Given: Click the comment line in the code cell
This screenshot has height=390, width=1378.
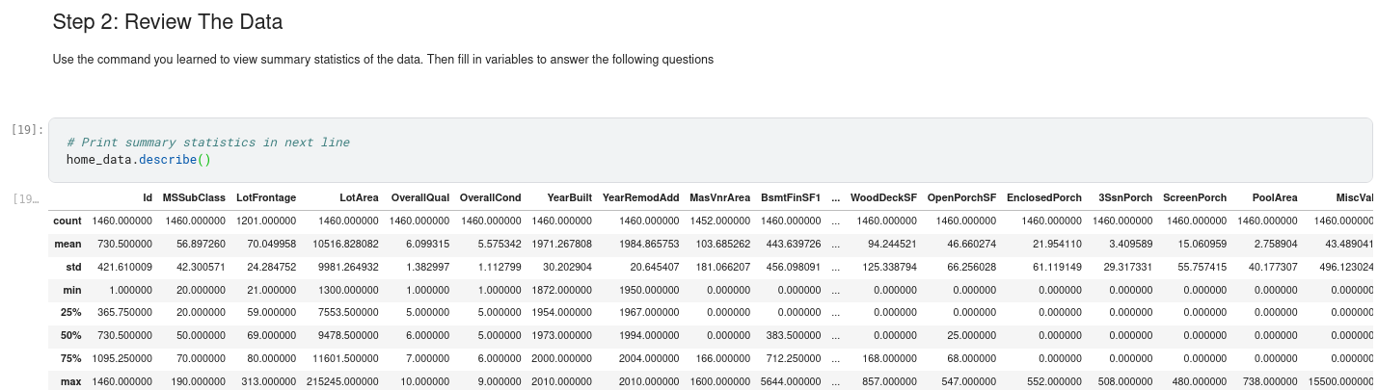Looking at the screenshot, I should click(x=208, y=143).
